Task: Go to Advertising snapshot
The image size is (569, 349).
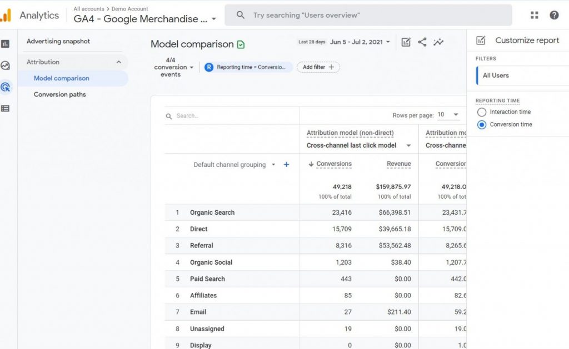Action: [58, 41]
